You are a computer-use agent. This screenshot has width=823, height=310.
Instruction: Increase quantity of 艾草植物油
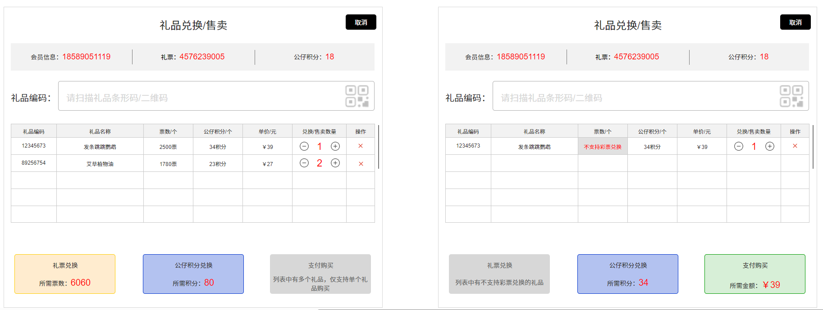[x=335, y=163]
